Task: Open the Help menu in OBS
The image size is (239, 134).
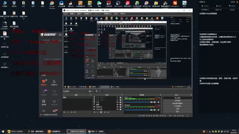Action: click(x=123, y=14)
